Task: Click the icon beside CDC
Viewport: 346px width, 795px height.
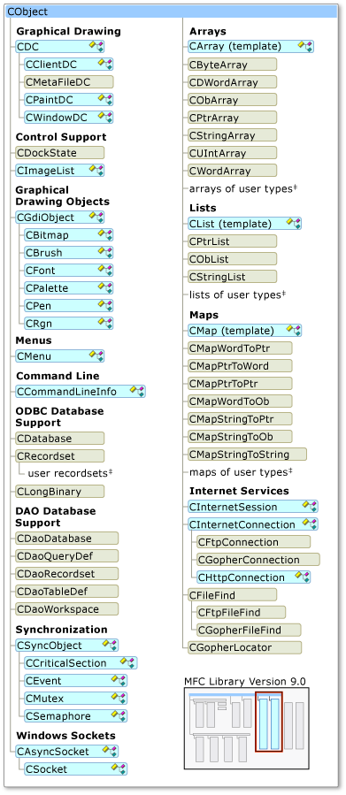Action: tap(96, 47)
